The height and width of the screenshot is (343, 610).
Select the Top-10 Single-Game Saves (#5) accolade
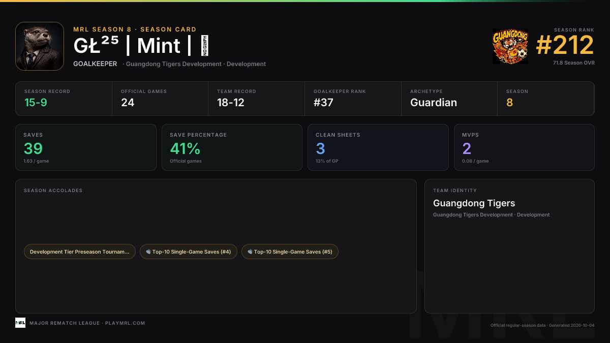[290, 252]
